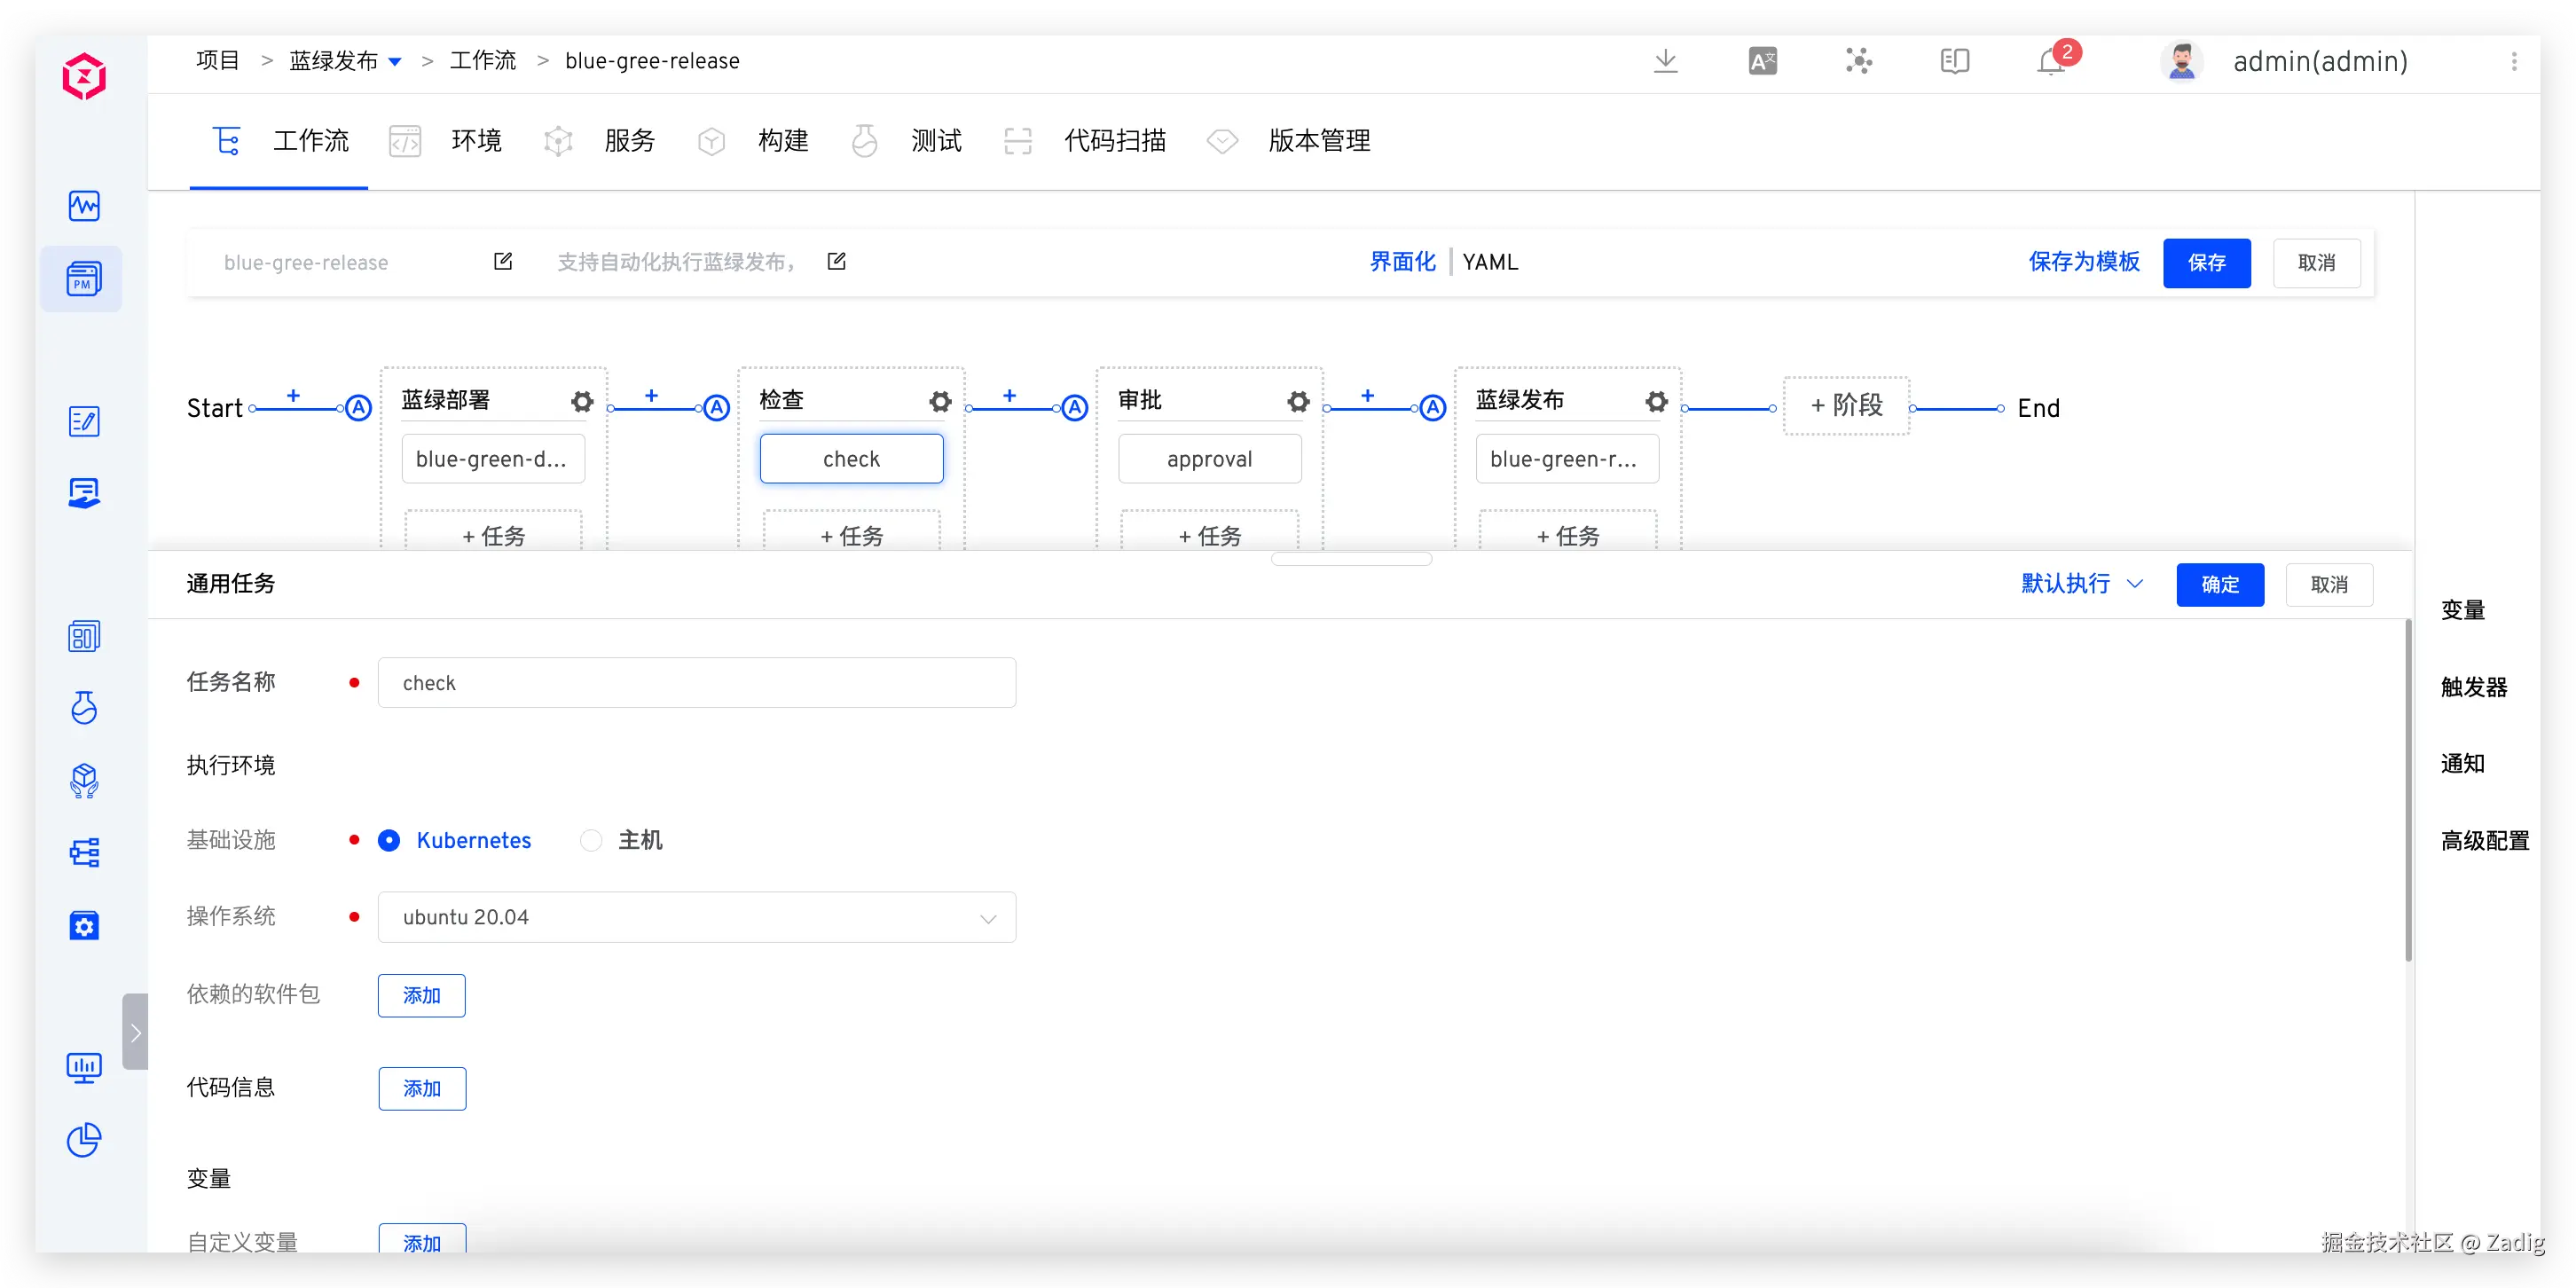
Task: Select the 主机 radio option
Action: pyautogui.click(x=591, y=840)
